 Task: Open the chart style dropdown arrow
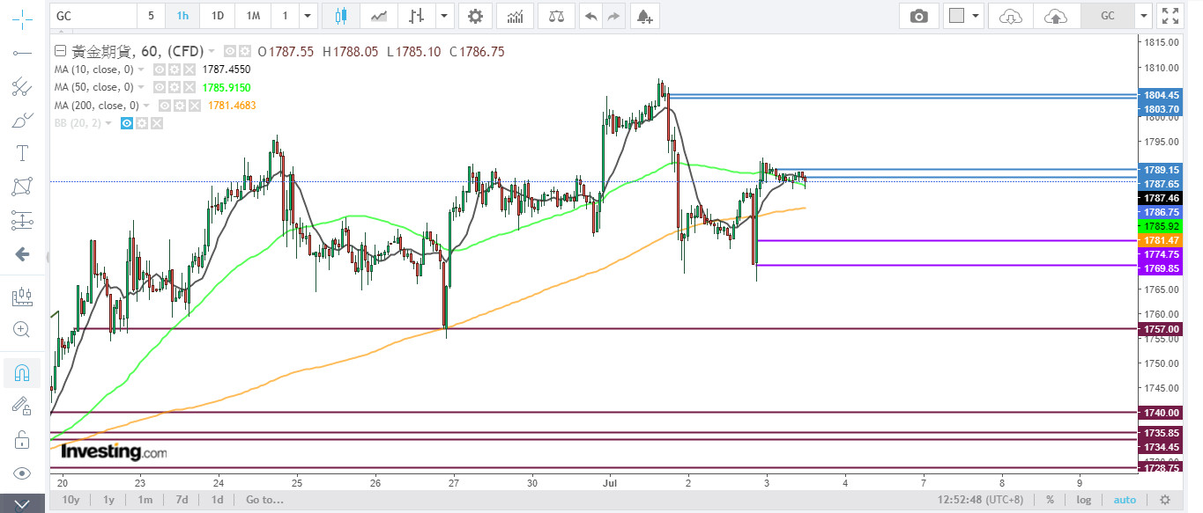(x=444, y=16)
